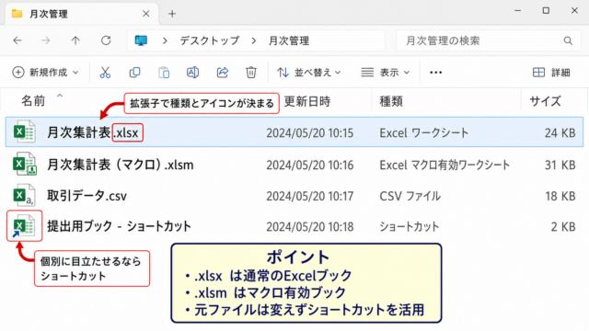Click the shortcut icon of 提出用ブック
This screenshot has height=331, width=589.
pos(24,226)
